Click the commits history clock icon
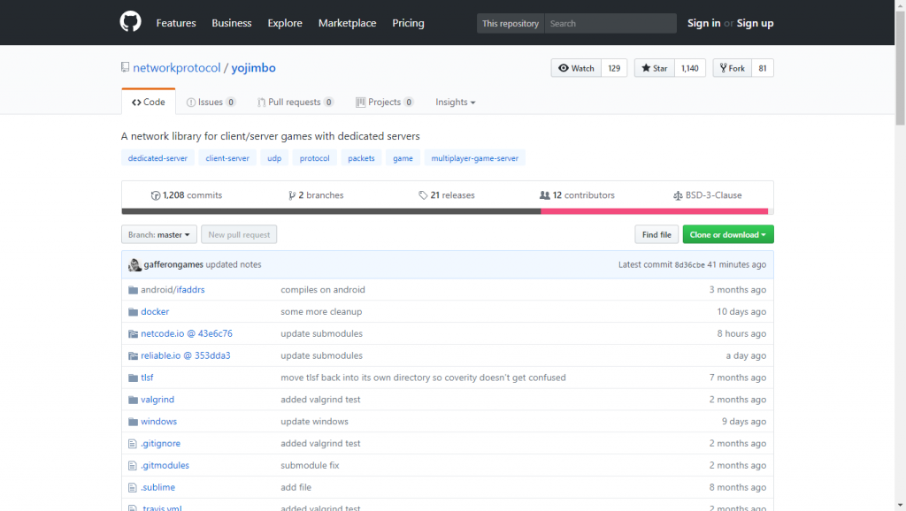Viewport: 906px width, 511px height. 156,195
